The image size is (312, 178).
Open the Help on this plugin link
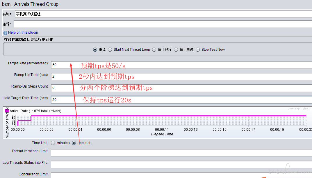click(x=23, y=32)
